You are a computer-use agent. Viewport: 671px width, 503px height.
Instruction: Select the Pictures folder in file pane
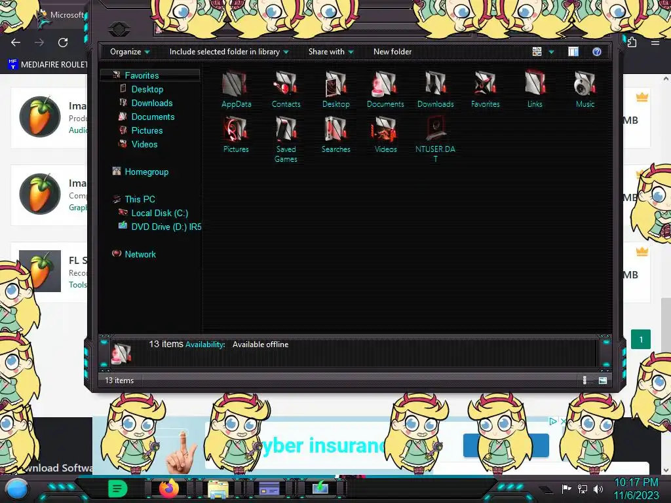(236, 135)
